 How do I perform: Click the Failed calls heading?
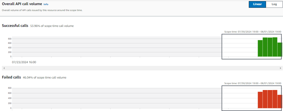[11, 77]
